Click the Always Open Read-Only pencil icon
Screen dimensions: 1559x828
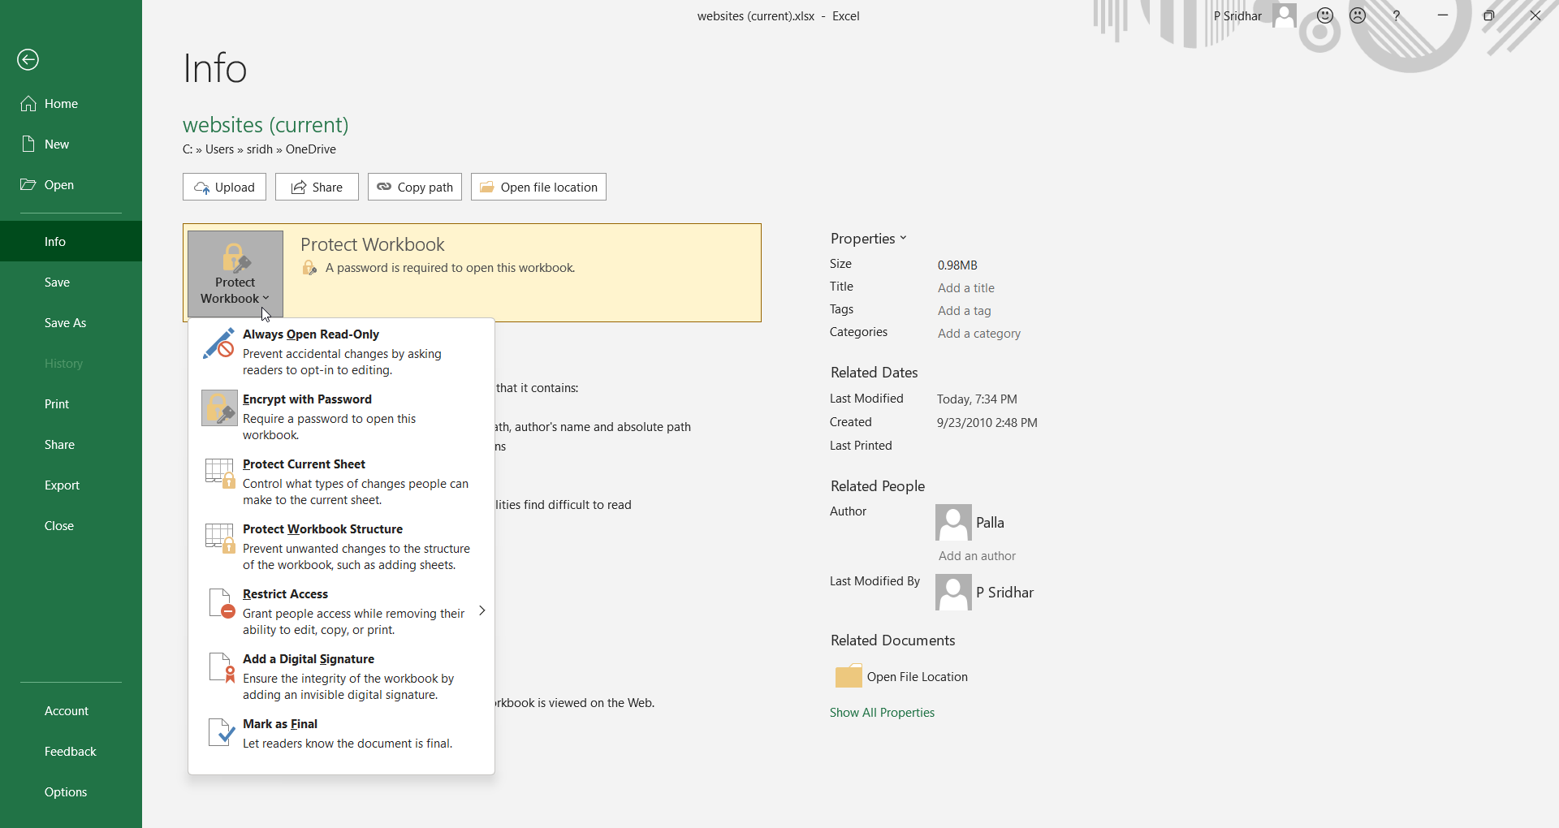pos(219,343)
